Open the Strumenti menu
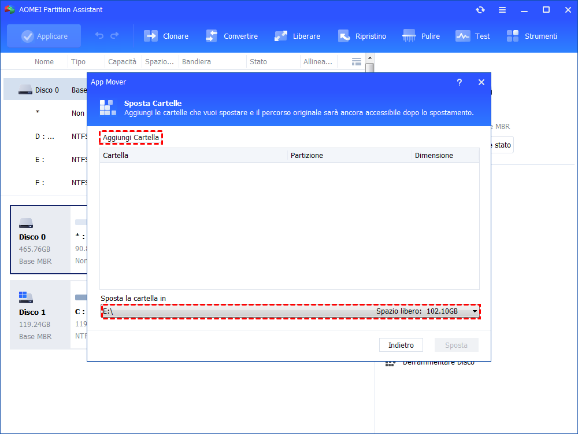The image size is (578, 434). (532, 36)
